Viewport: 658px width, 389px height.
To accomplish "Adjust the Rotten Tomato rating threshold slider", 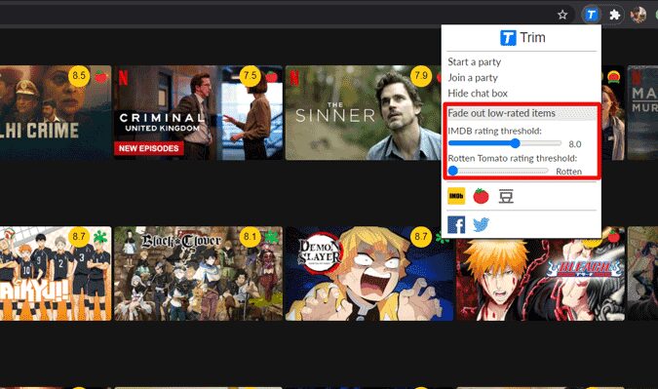I will coord(498,171).
